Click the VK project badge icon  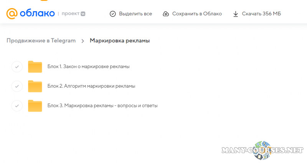point(83,14)
